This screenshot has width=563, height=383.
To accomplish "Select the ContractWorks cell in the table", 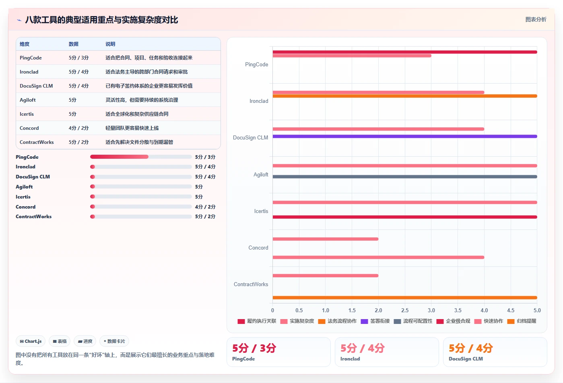I will tap(37, 142).
